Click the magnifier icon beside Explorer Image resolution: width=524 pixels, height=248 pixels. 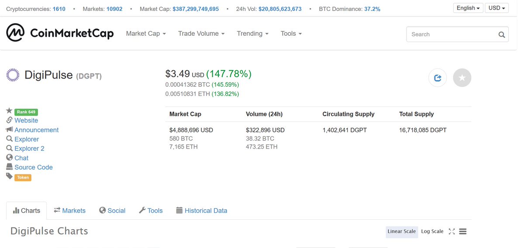coord(9,139)
